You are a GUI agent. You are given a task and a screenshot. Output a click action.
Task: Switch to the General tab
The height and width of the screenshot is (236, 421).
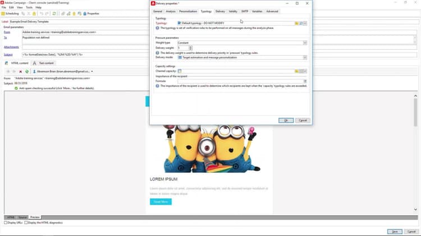158,11
